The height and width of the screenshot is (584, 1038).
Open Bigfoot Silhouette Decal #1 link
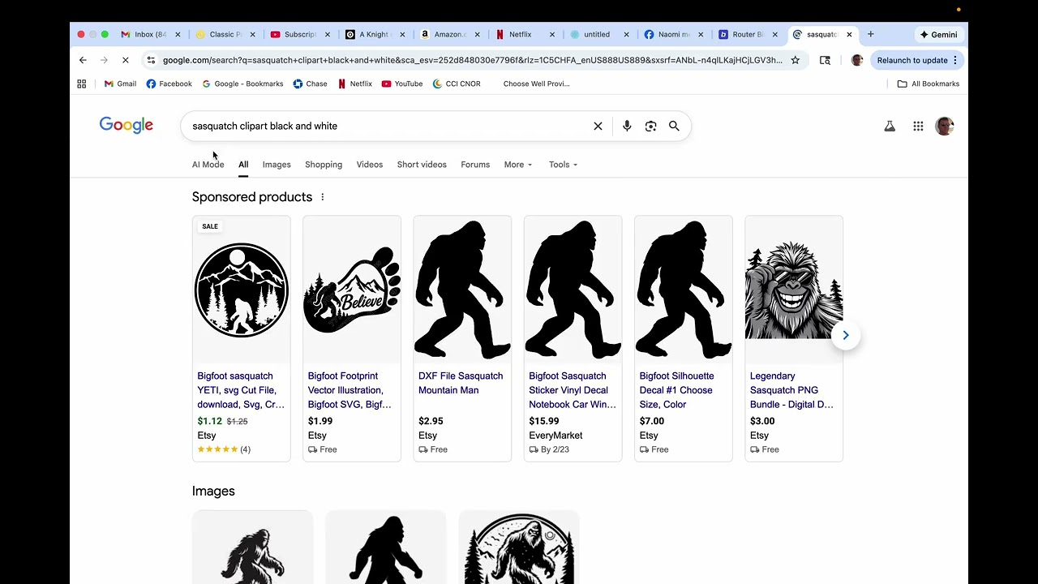[677, 390]
